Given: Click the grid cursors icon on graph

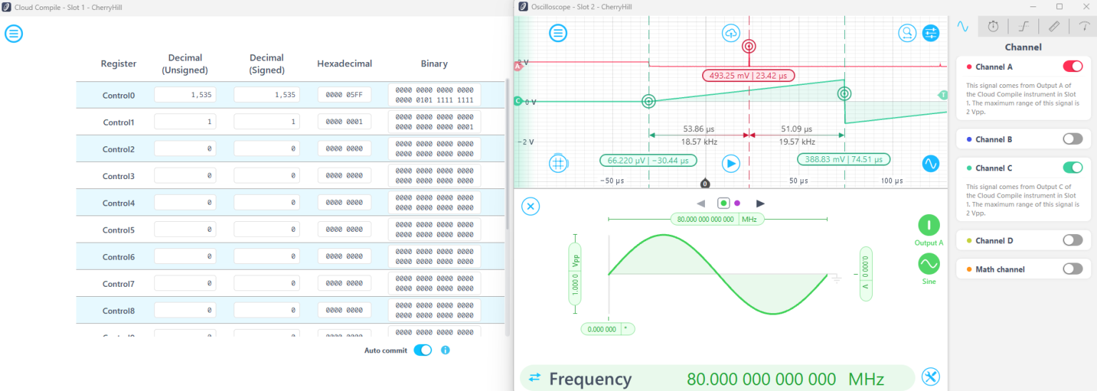Looking at the screenshot, I should tap(558, 163).
